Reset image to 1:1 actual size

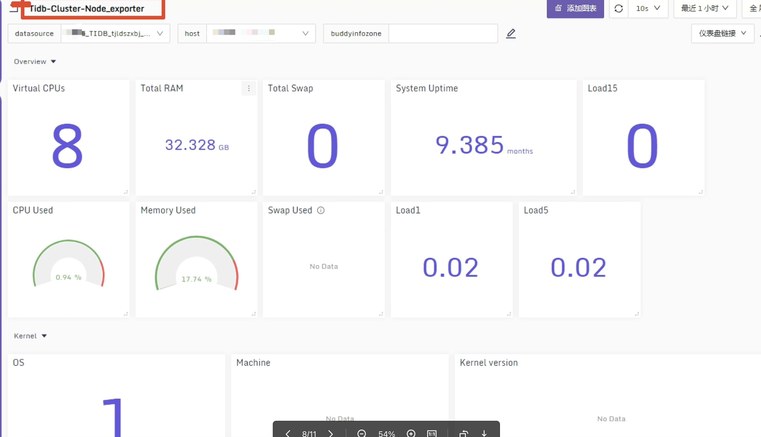pos(432,433)
